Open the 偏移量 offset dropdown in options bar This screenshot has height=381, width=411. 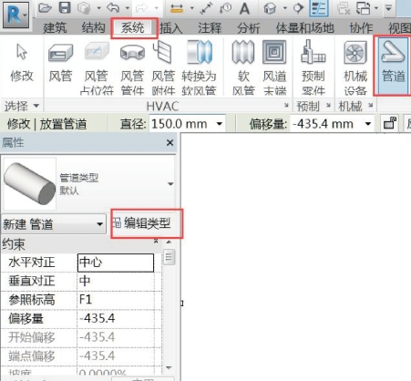point(368,124)
